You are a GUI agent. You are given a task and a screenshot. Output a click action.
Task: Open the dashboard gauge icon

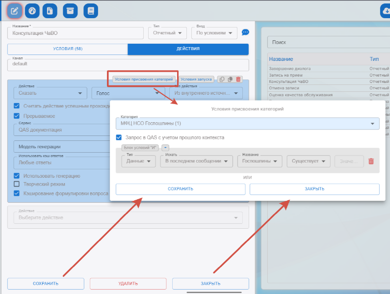click(x=32, y=10)
